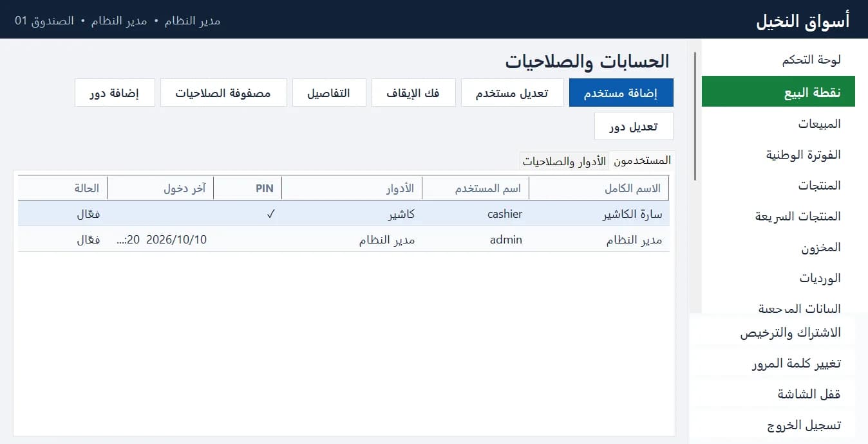Click the تعديل دور edit role button
Image resolution: width=868 pixels, height=444 pixels.
[x=634, y=126]
